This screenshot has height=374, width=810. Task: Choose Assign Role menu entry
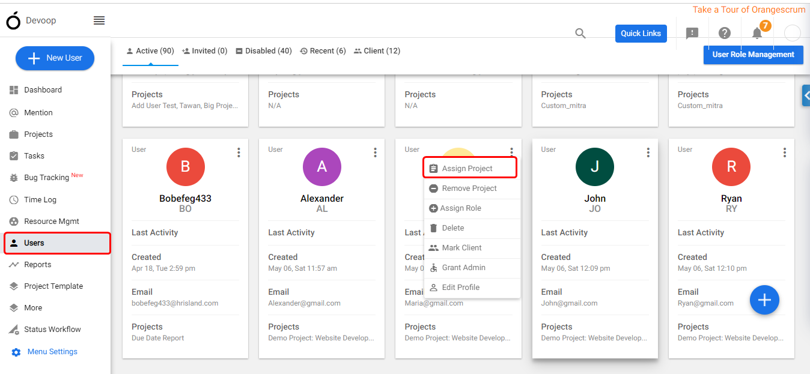pyautogui.click(x=472, y=208)
